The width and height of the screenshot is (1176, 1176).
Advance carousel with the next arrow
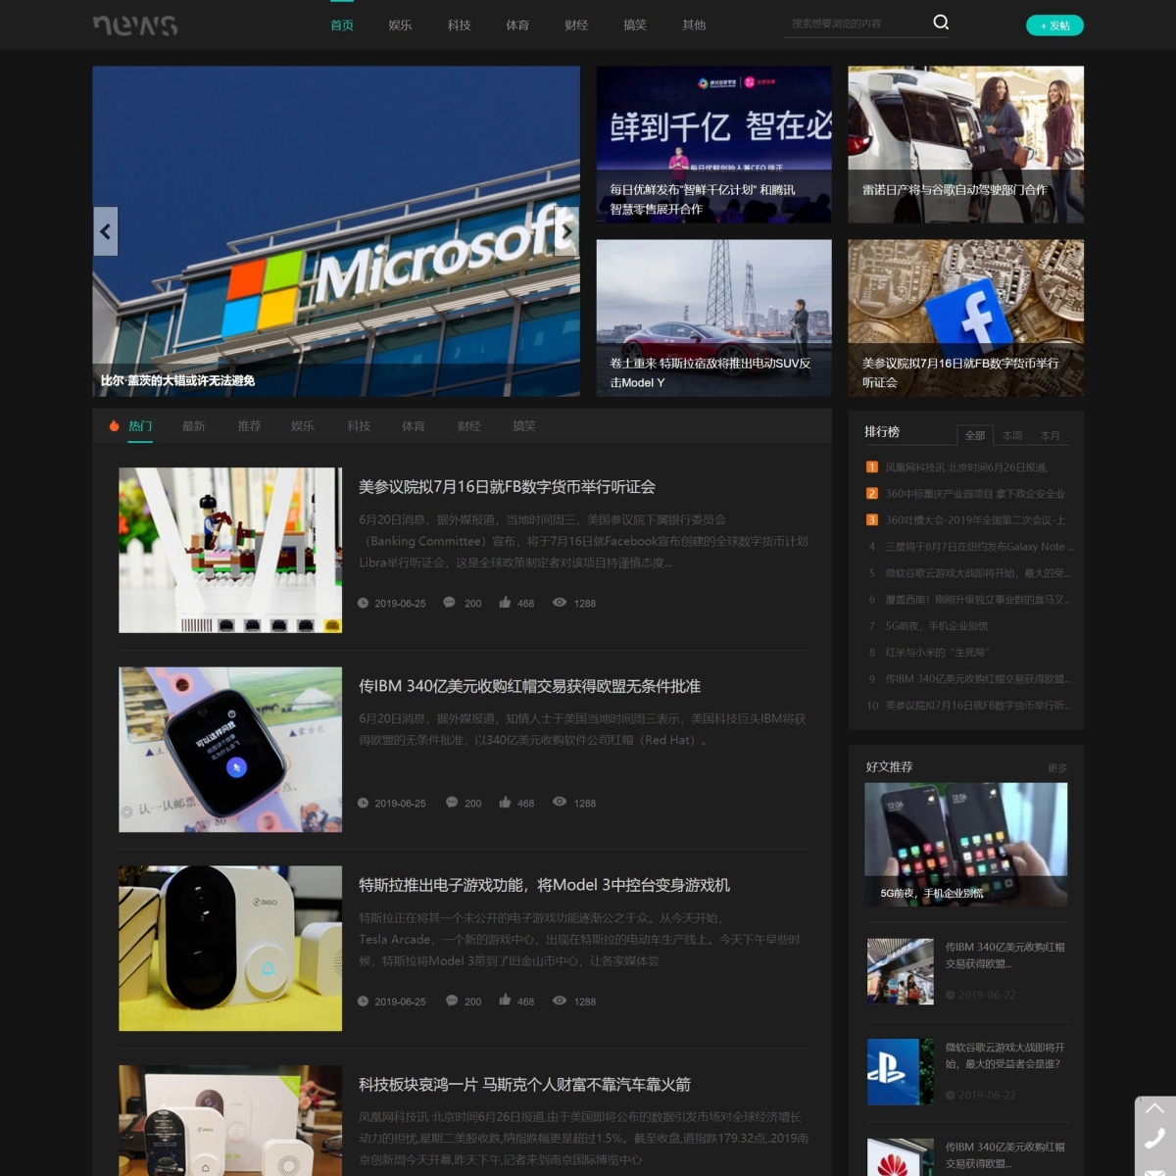[566, 231]
